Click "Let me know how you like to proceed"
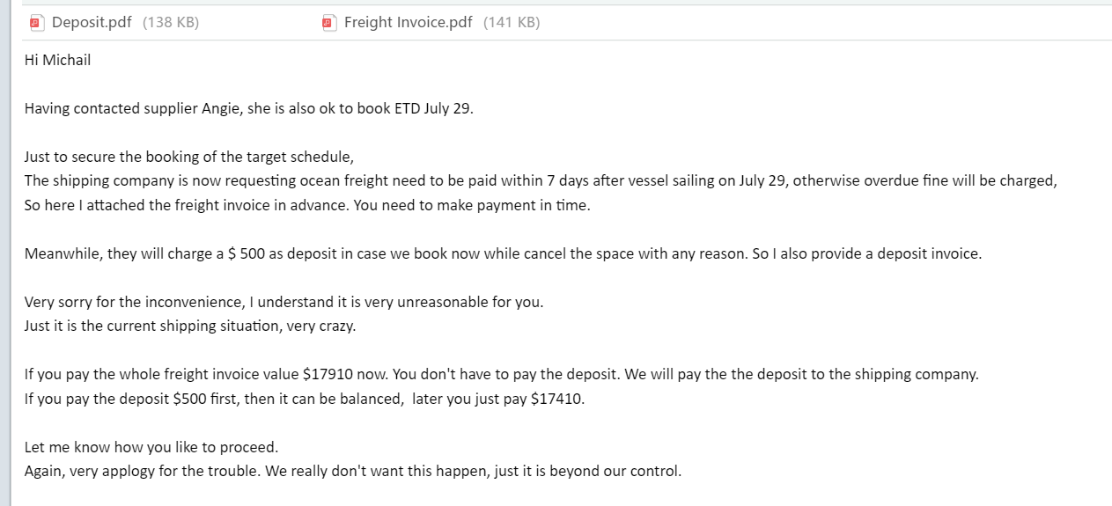The height and width of the screenshot is (506, 1112). coord(151,447)
